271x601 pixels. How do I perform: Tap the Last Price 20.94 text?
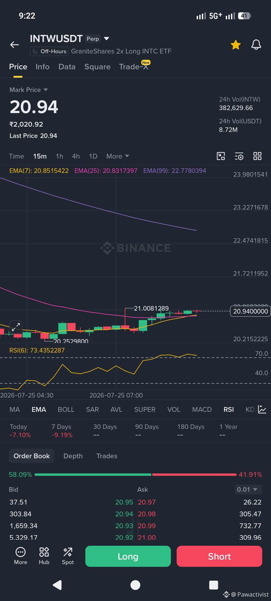coord(33,136)
